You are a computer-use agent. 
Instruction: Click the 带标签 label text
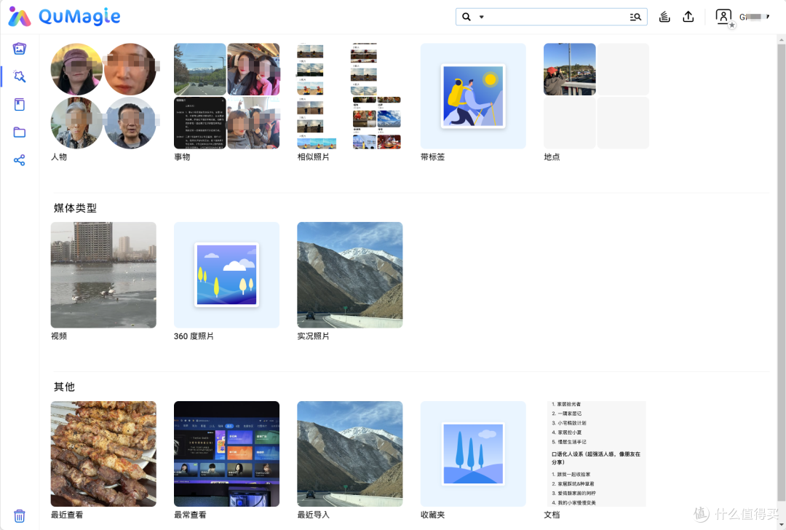point(432,157)
